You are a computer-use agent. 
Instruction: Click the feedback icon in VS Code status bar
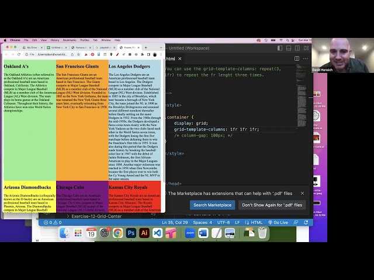[296, 222]
